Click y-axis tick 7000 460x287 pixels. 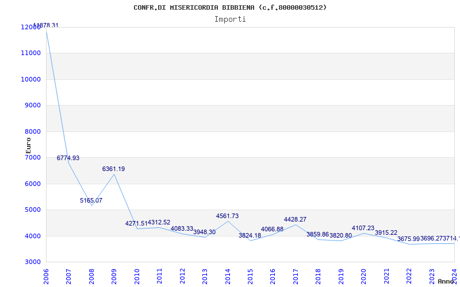pos(32,157)
